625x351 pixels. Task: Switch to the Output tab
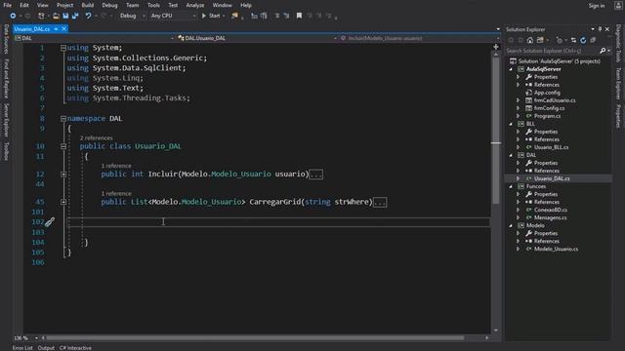point(46,348)
